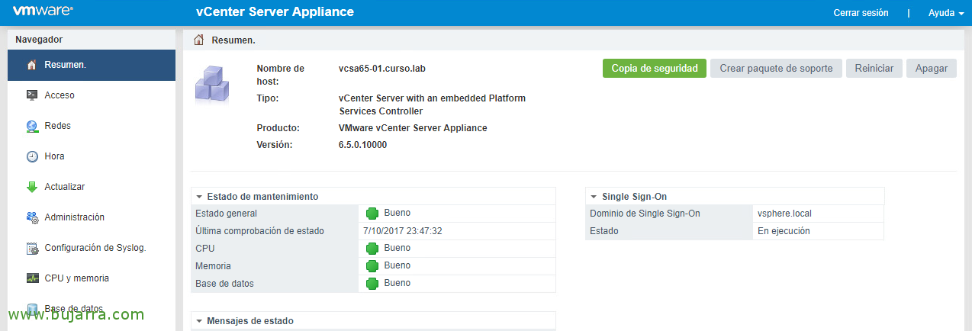Image resolution: width=972 pixels, height=331 pixels.
Task: Select CPU y memoria in navigator
Action: click(x=92, y=278)
